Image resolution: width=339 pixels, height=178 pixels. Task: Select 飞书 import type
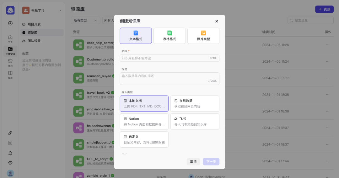point(195,122)
